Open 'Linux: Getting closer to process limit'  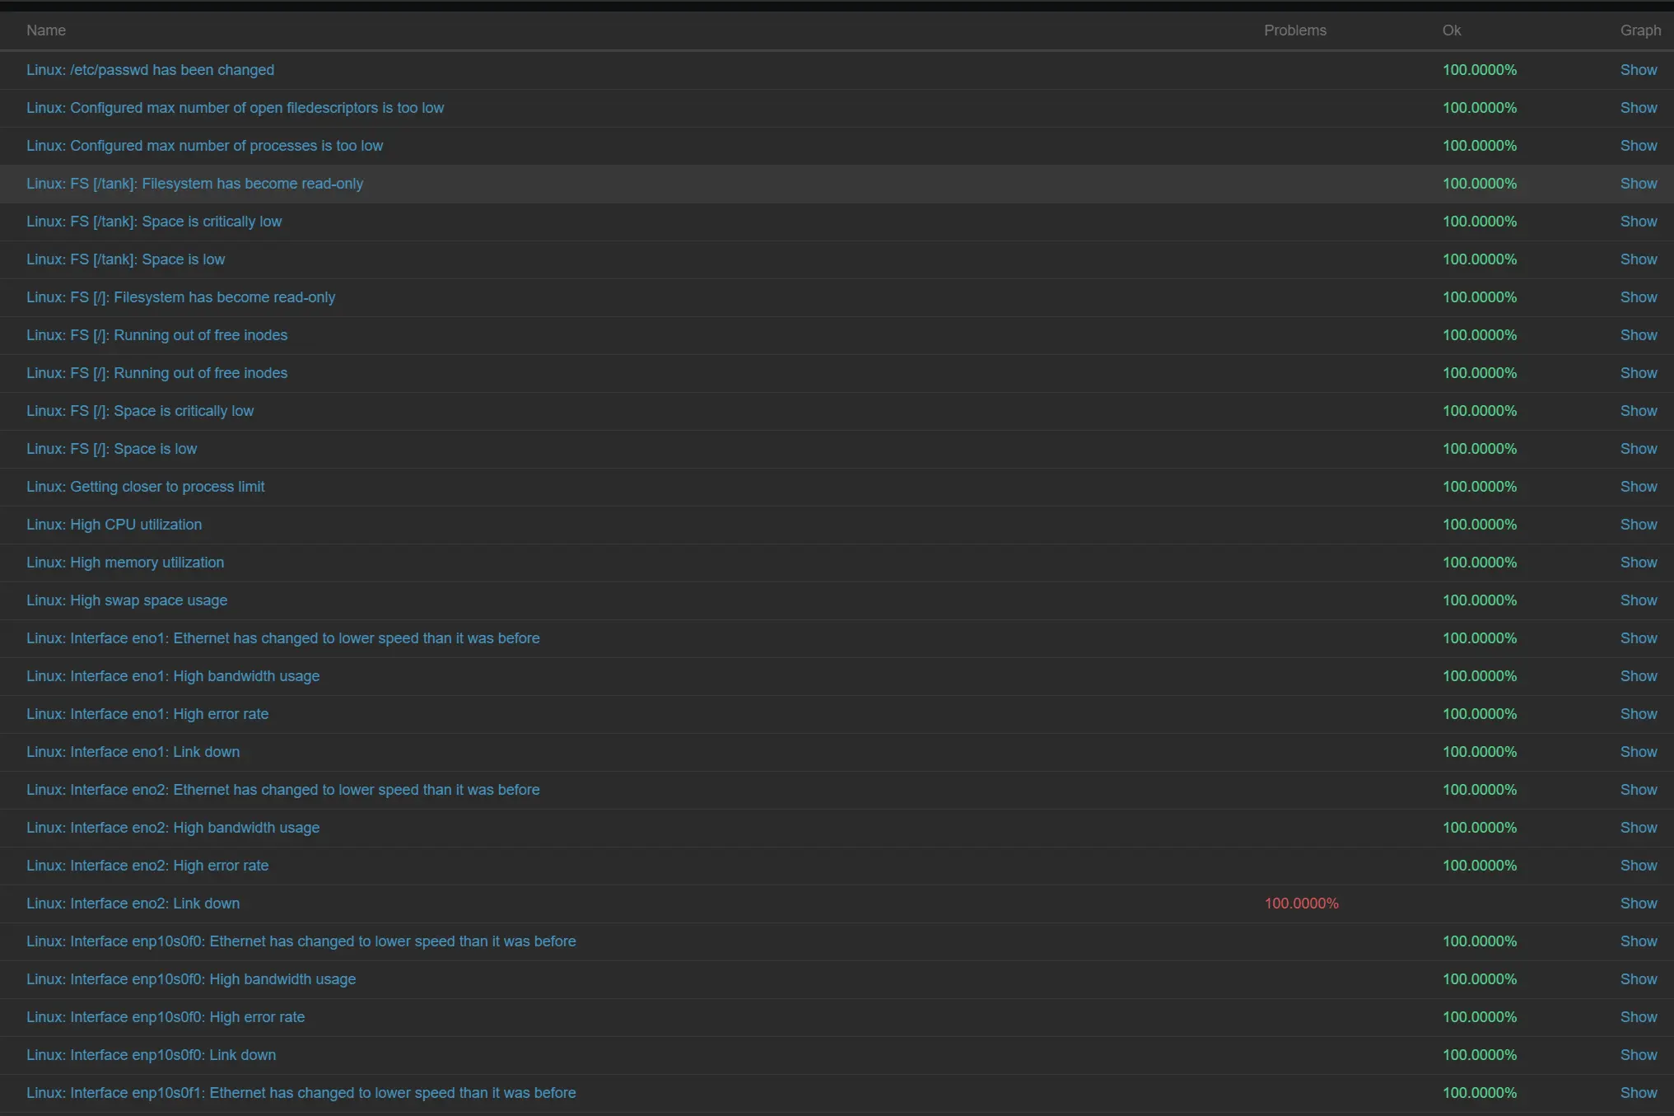point(145,486)
